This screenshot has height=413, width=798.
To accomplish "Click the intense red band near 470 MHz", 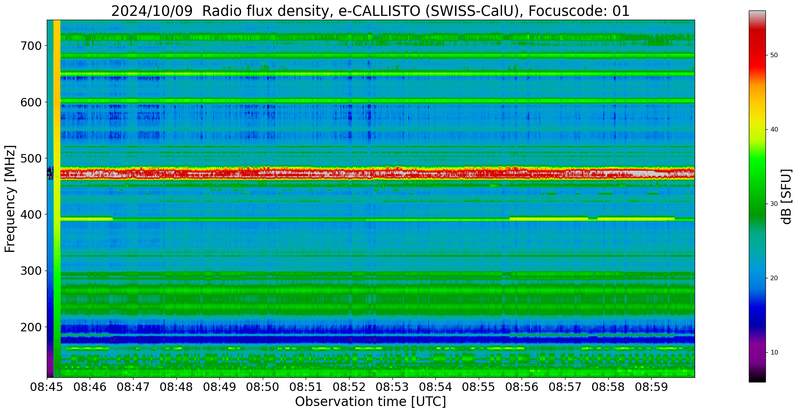I will (377, 173).
